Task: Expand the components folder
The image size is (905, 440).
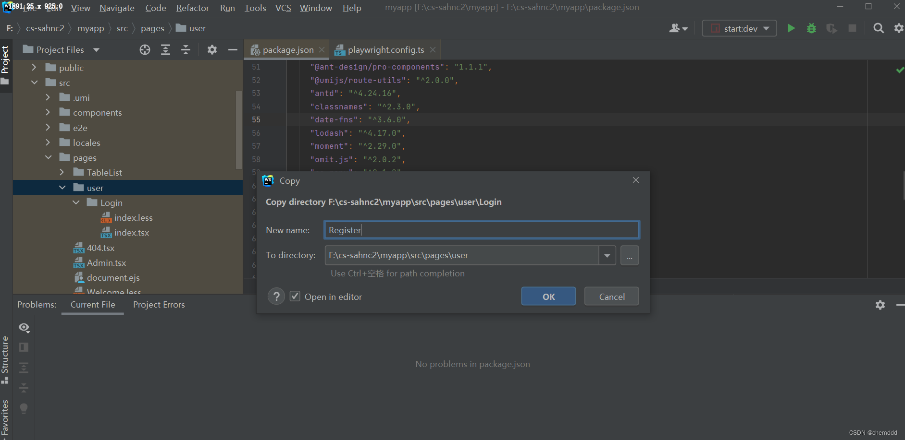Action: tap(48, 112)
